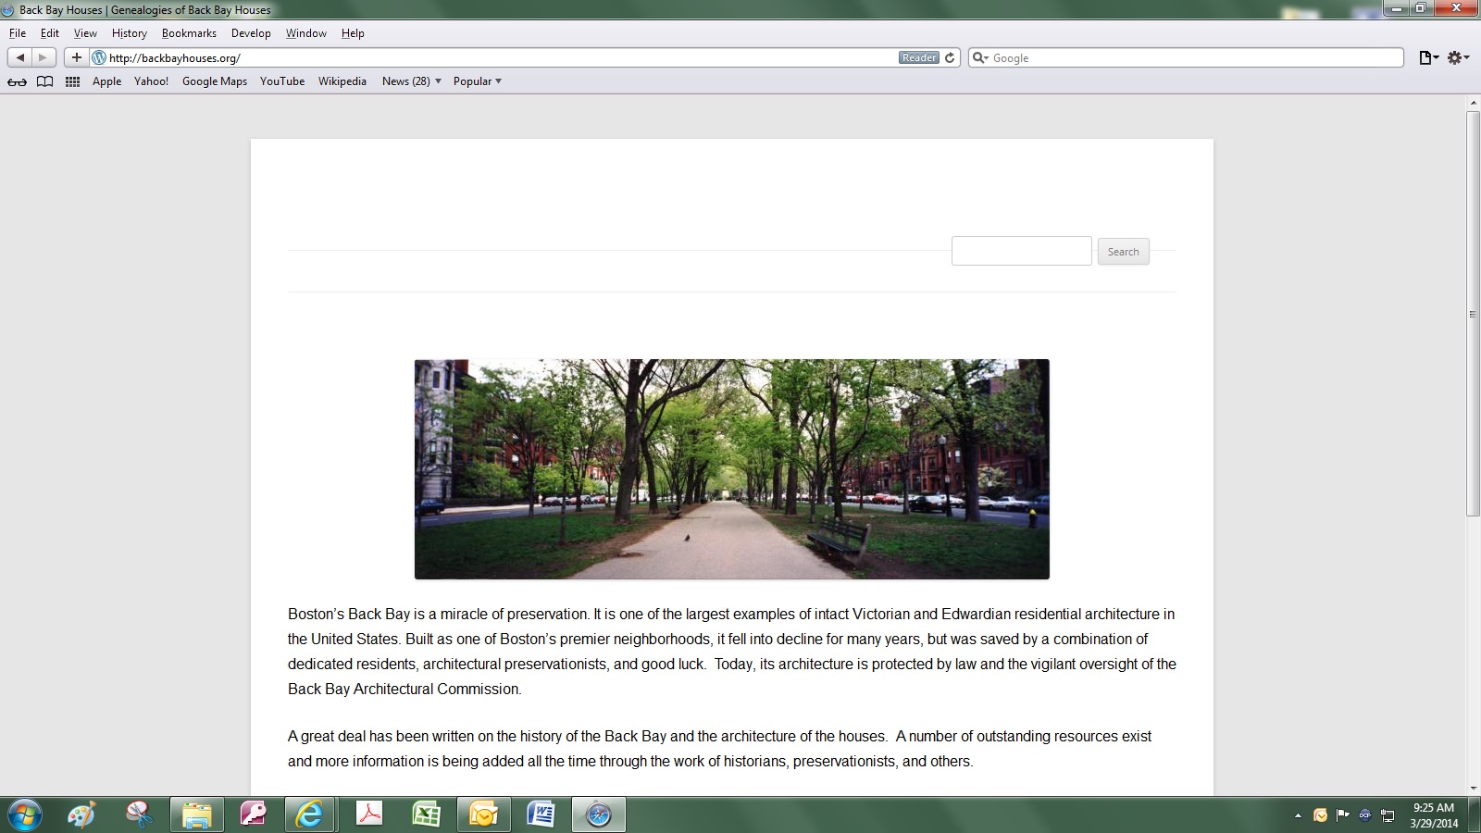Expand the Popular bookmarks folder

pos(477,81)
